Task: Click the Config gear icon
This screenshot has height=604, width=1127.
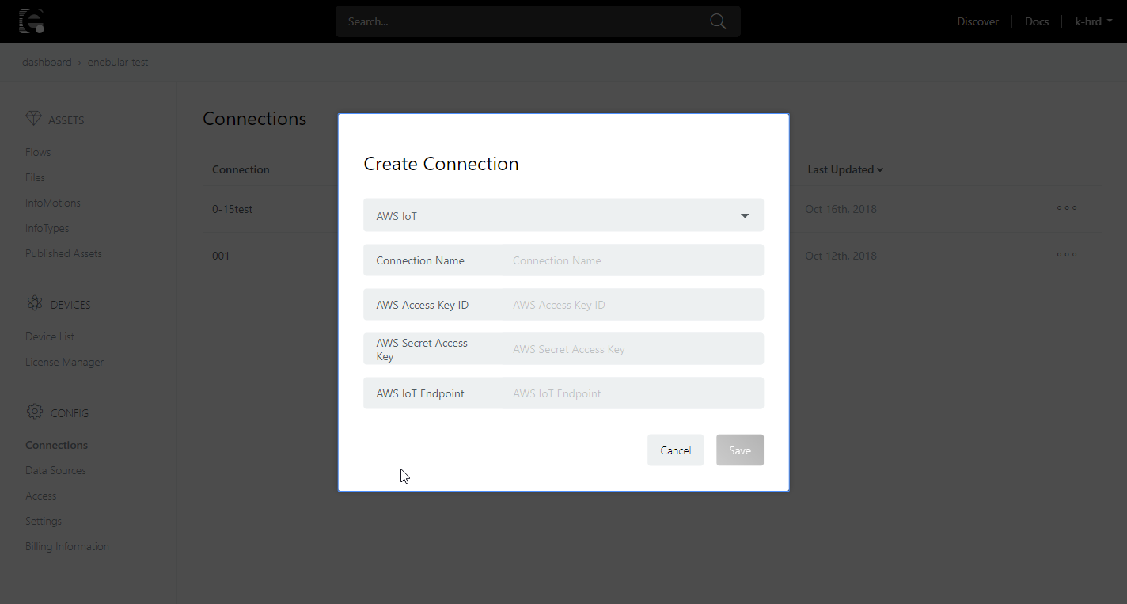Action: 34,412
